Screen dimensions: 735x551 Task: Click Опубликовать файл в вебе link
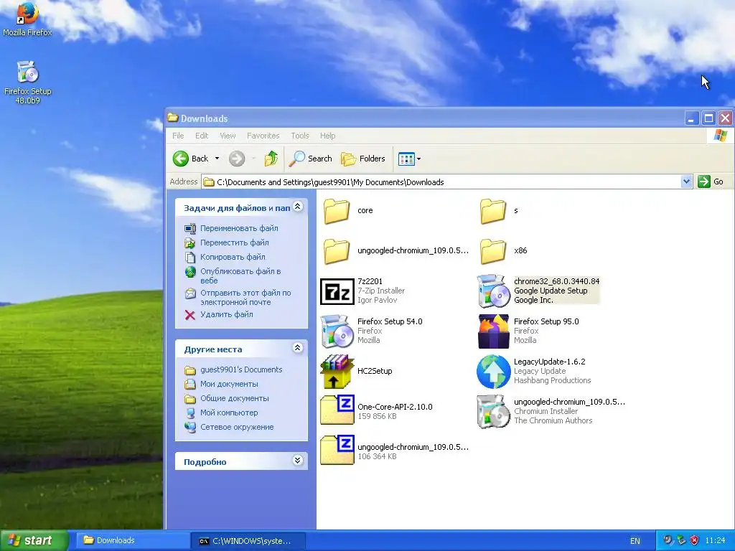[x=240, y=276]
